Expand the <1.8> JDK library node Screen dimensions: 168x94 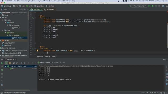tap(1, 50)
